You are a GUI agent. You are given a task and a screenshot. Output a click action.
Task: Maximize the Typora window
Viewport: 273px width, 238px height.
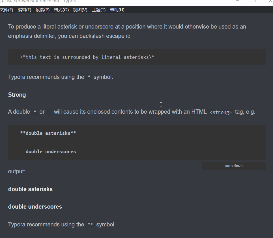254,1
